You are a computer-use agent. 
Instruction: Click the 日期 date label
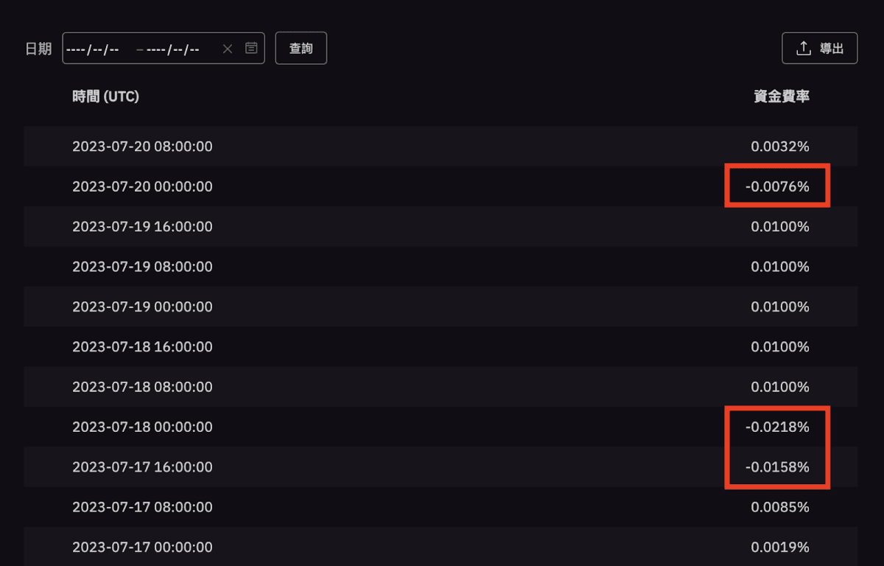click(x=38, y=49)
